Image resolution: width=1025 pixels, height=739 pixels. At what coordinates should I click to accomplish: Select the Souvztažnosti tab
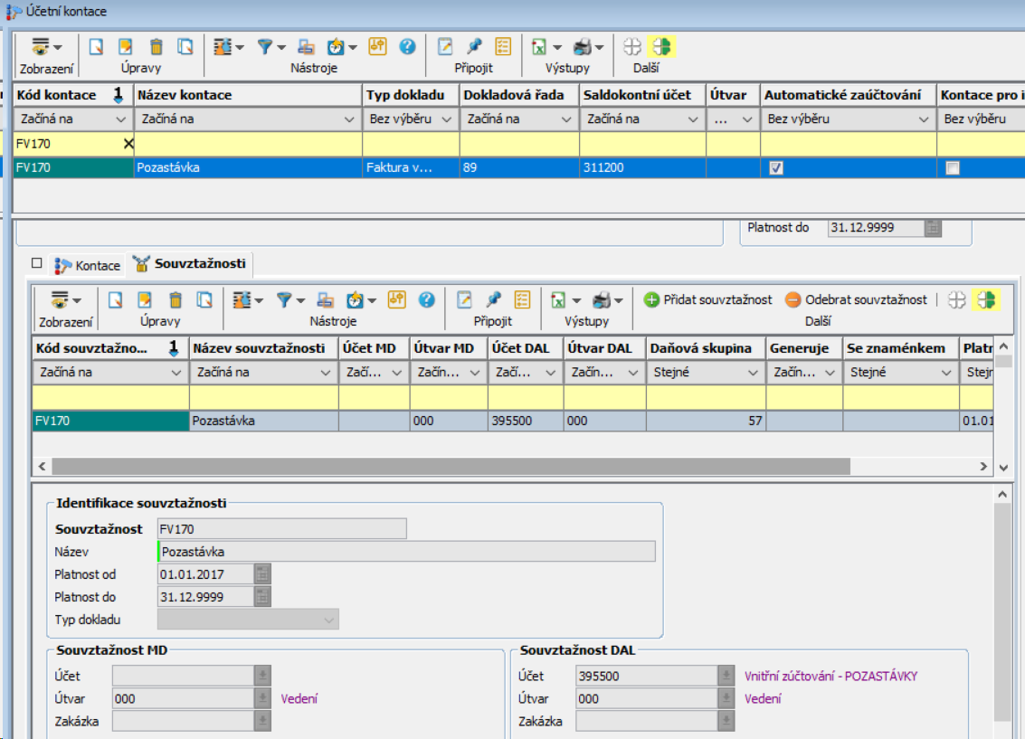tap(191, 264)
